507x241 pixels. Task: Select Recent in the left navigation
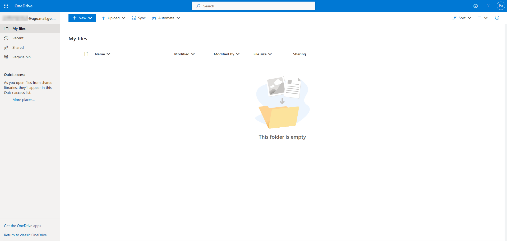tap(18, 38)
